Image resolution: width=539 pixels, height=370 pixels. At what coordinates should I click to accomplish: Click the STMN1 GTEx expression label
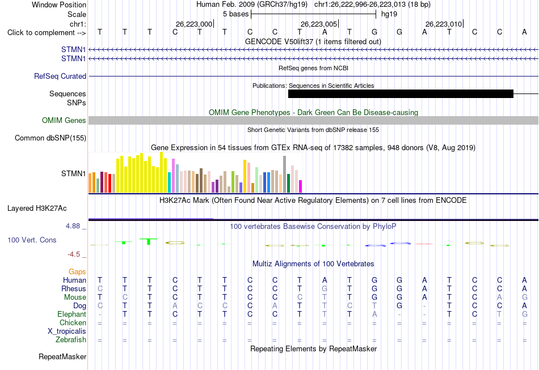coord(74,174)
